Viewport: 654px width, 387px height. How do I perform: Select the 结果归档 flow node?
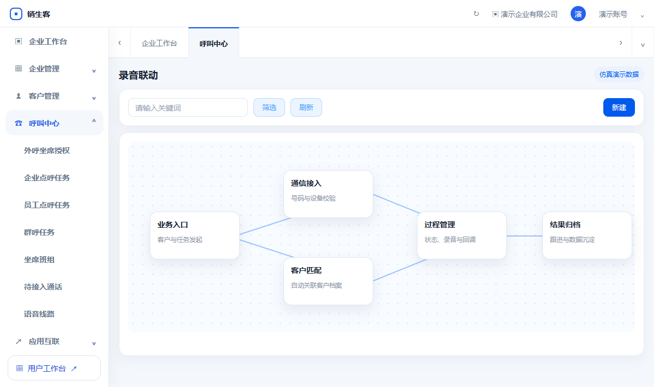(x=588, y=235)
